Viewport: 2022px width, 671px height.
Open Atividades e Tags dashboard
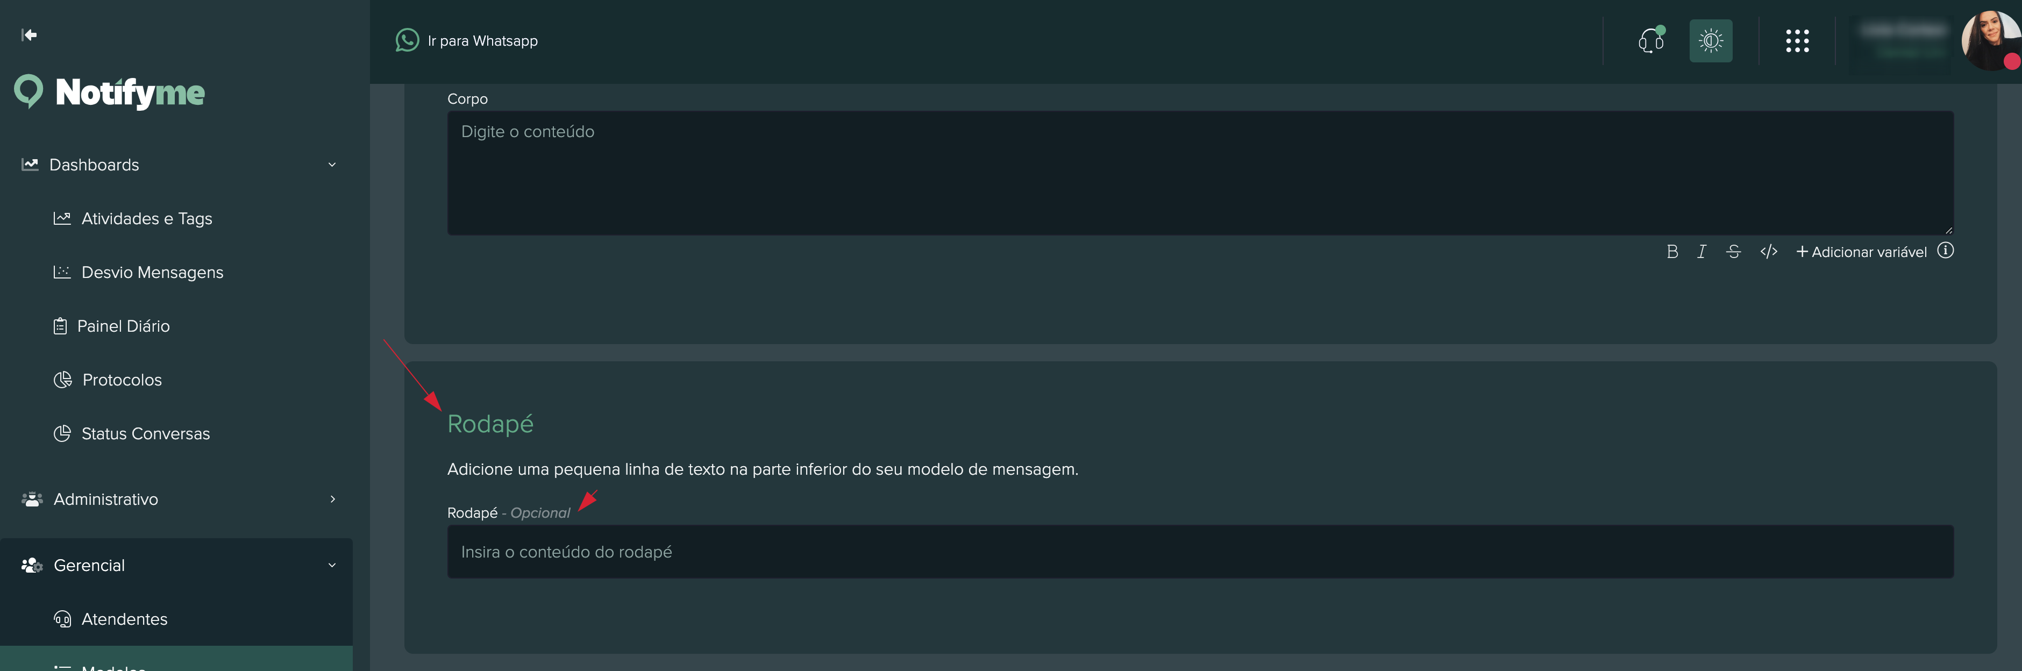point(146,219)
